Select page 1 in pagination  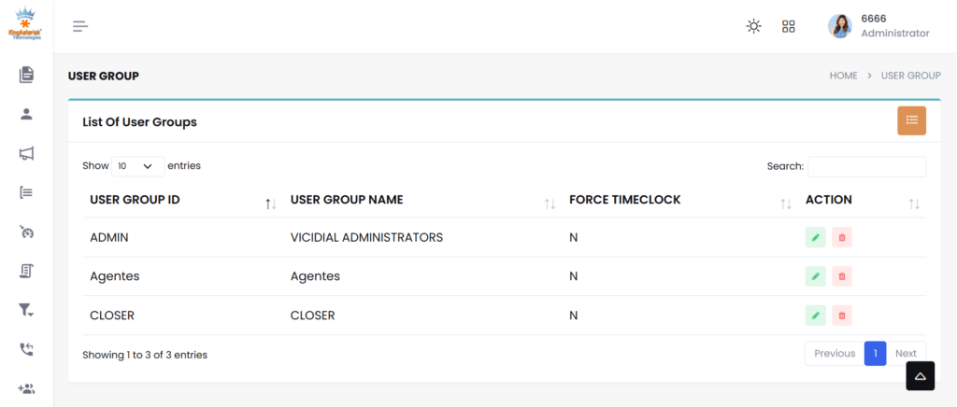[x=875, y=354]
